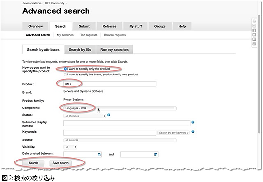The width and height of the screenshot is (263, 182).
Task: Switch to Search by attributes tab
Action: click(x=43, y=50)
